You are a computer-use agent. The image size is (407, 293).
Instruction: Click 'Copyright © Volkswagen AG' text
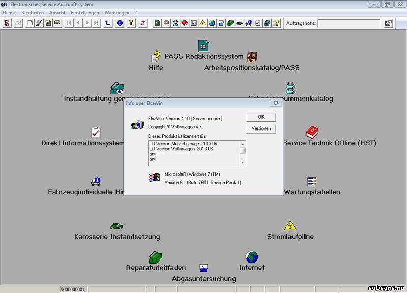coord(175,127)
